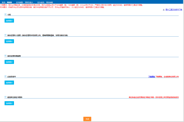Collapse the 企业承诺书 section icon

click(x=5, y=76)
